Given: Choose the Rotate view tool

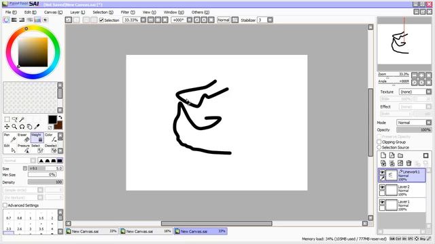Looking at the screenshot, I should click(22, 127).
